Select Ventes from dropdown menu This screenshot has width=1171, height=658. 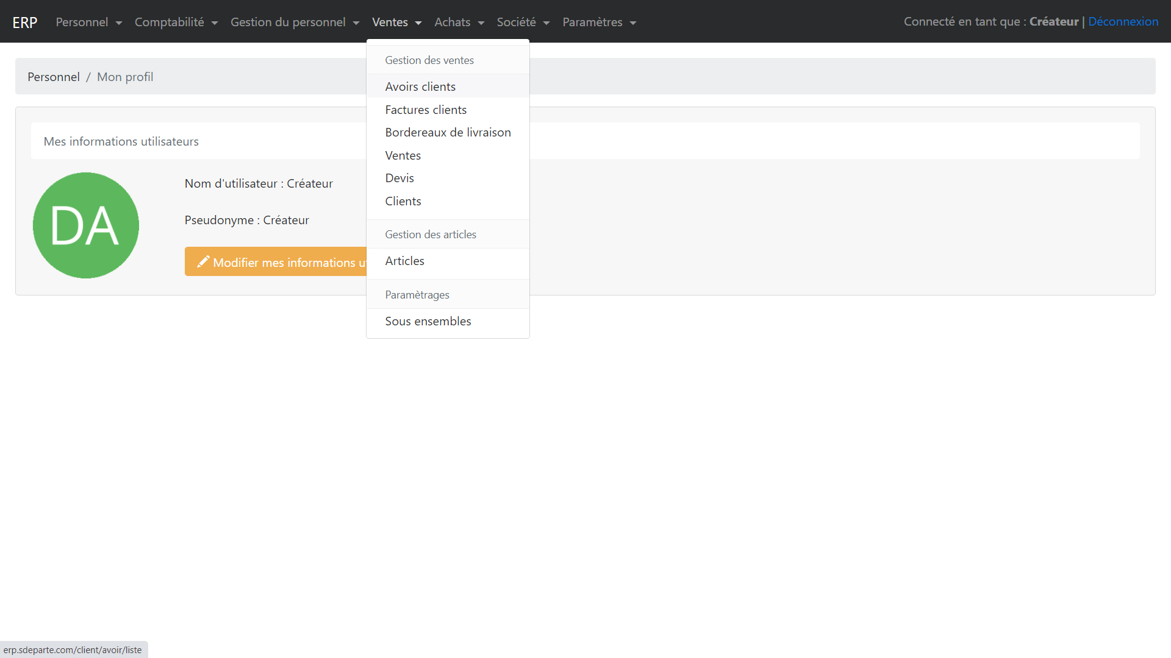coord(402,155)
